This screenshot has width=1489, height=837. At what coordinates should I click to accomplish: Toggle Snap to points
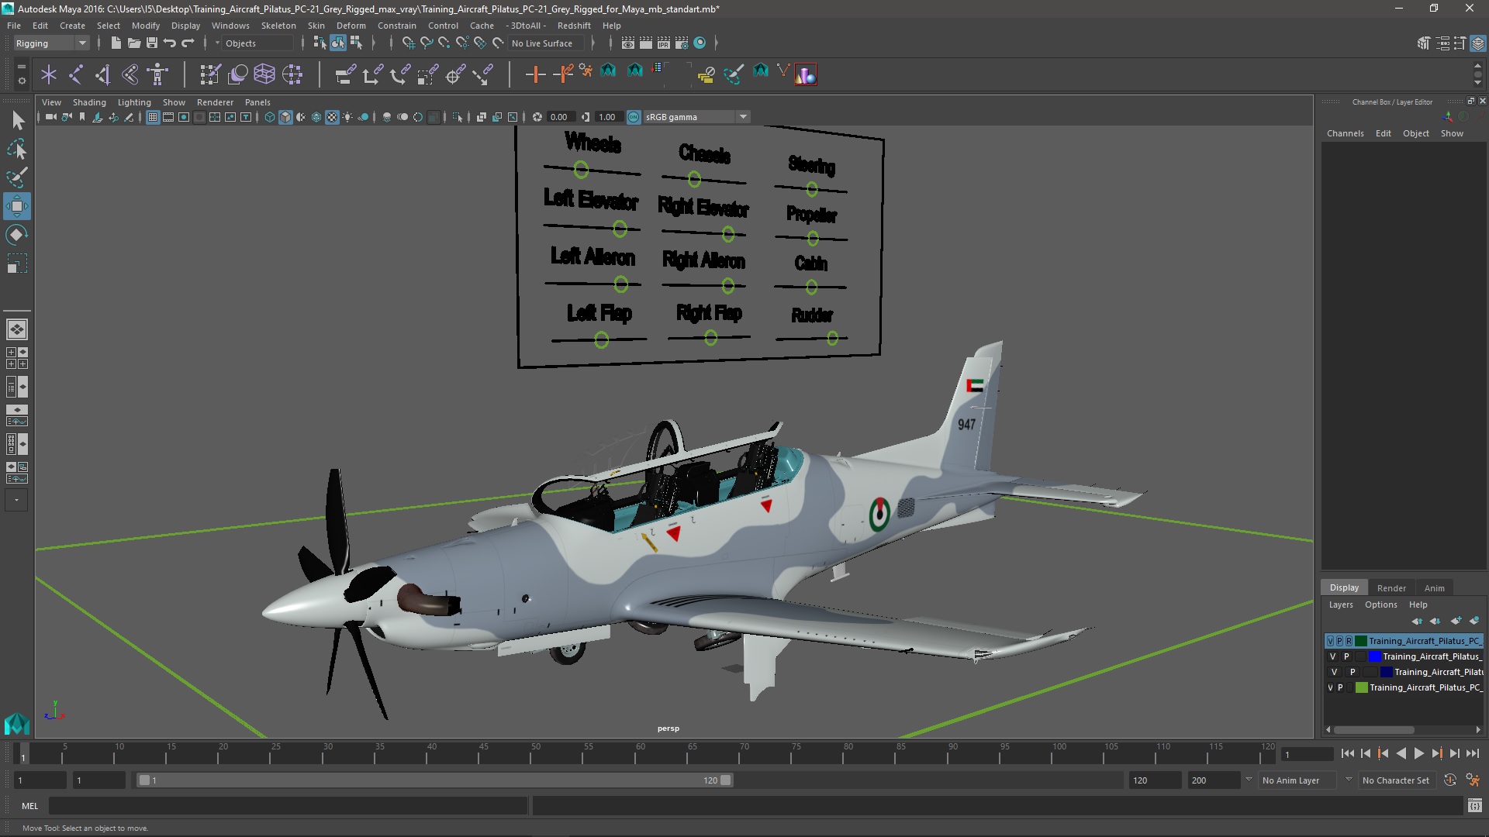[x=444, y=43]
